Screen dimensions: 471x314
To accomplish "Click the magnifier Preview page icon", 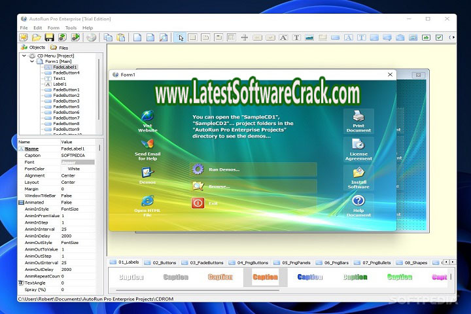I will pos(164,37).
